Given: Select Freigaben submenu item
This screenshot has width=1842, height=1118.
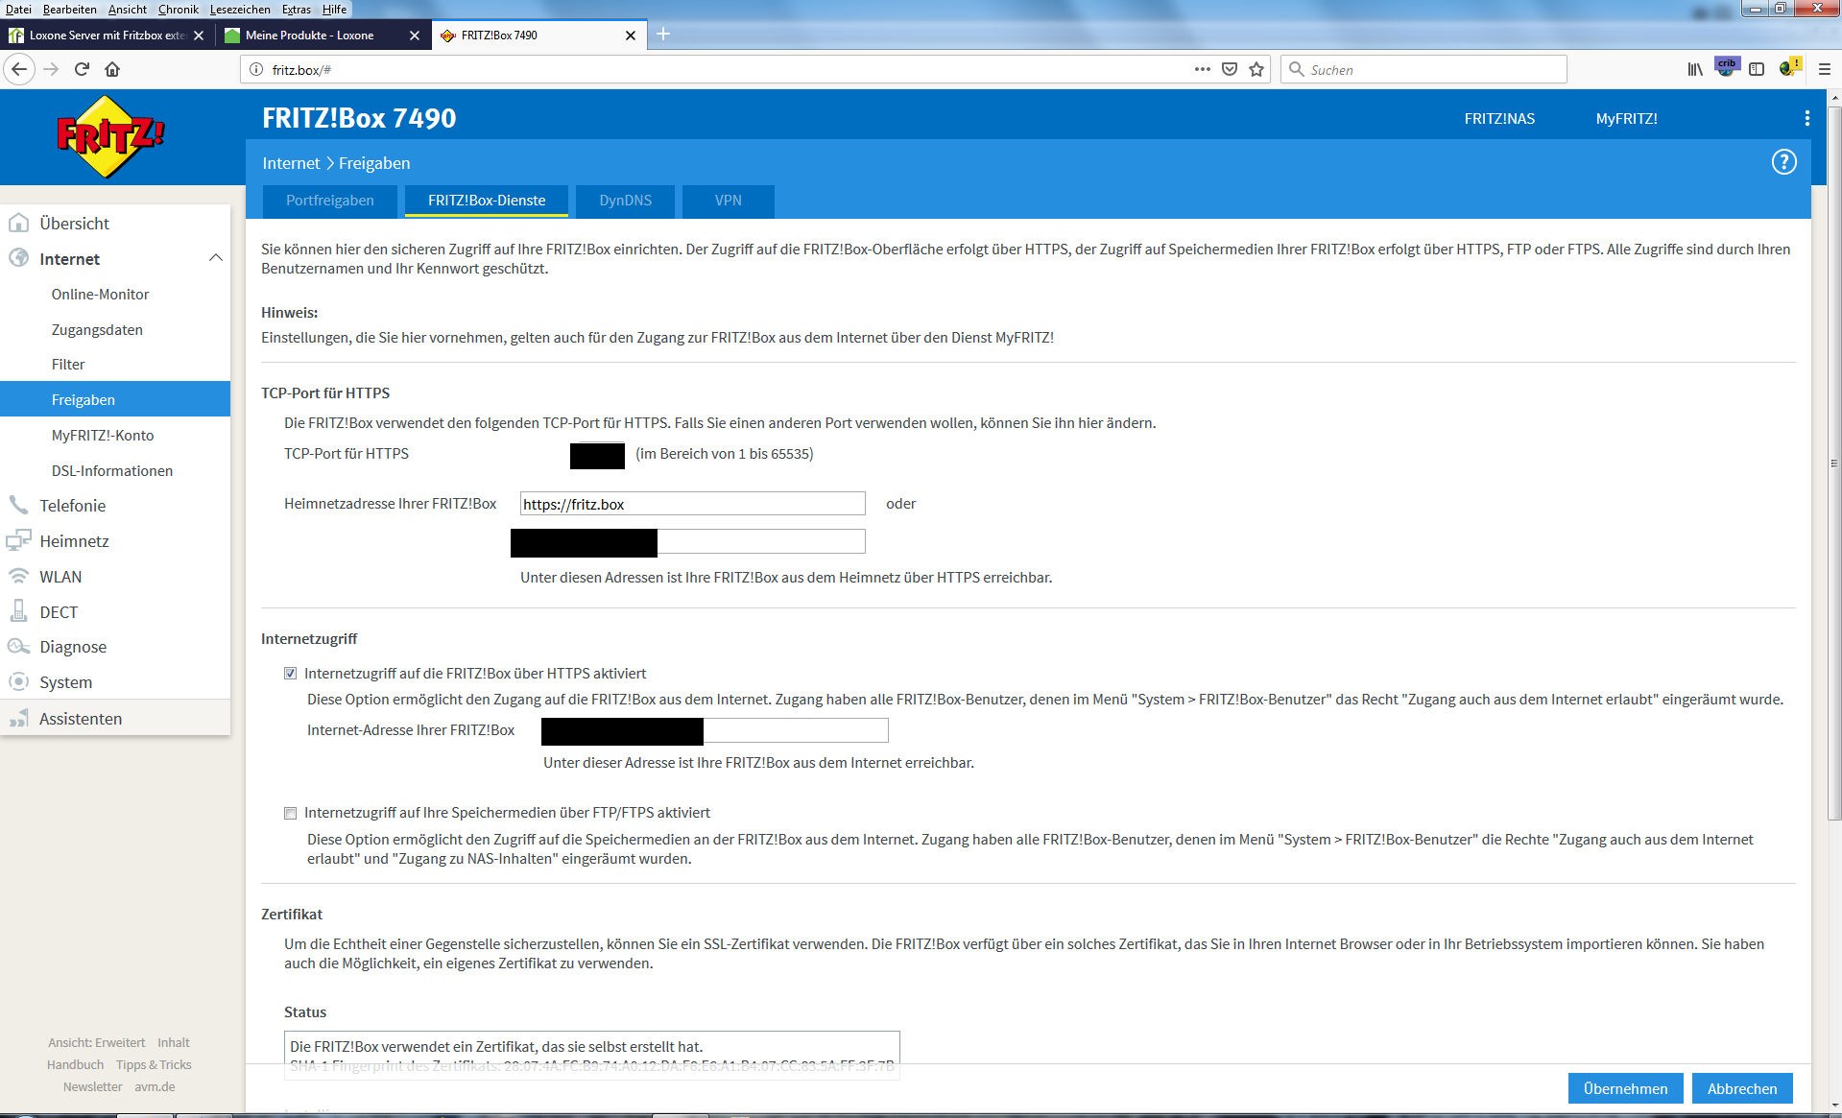Looking at the screenshot, I should tap(115, 399).
